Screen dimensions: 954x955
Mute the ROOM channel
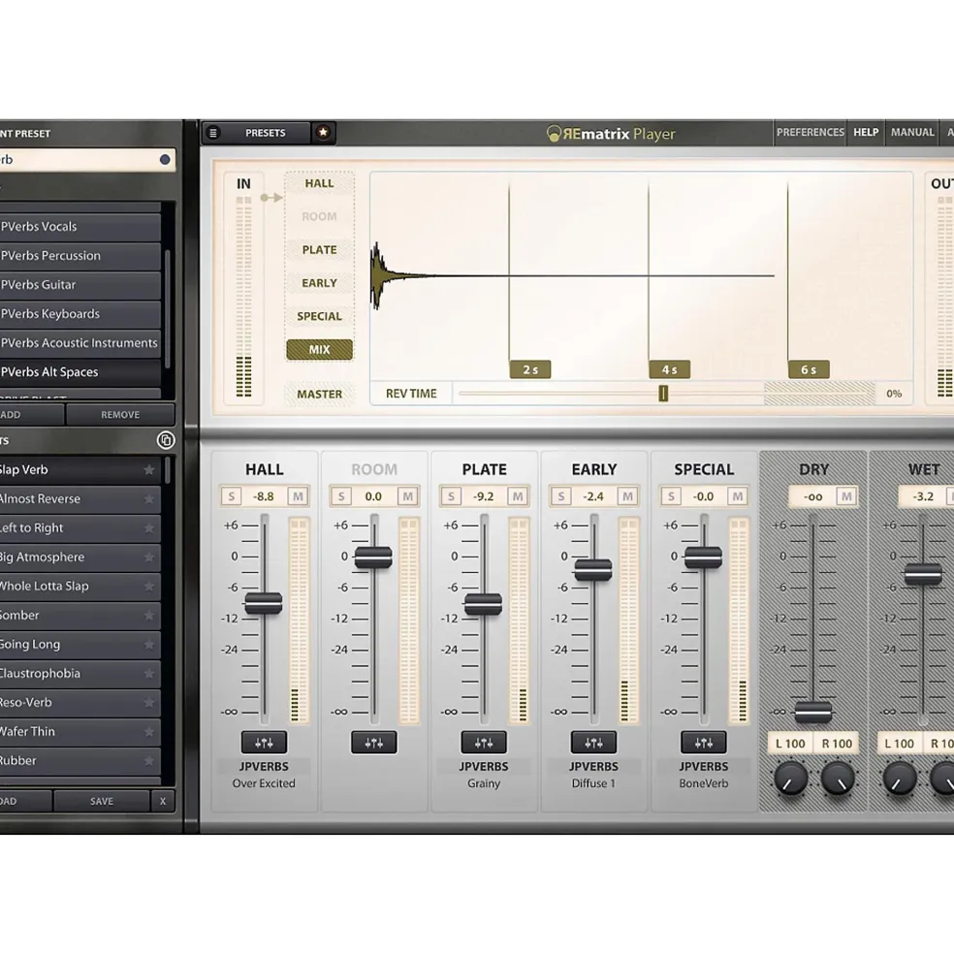click(x=407, y=496)
